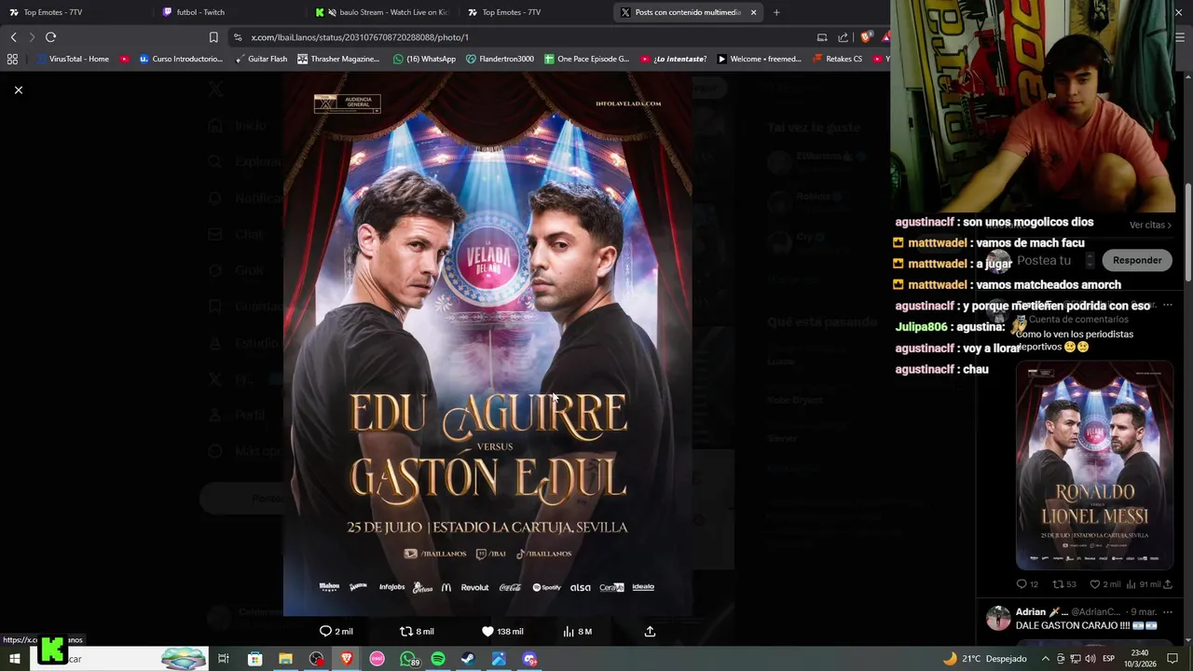The image size is (1193, 671).
Task: Show hidden system tray icons
Action: tap(1045, 659)
